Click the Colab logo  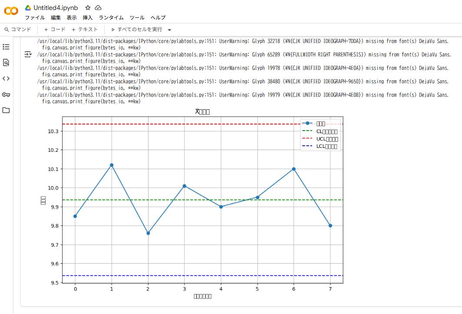pos(11,11)
